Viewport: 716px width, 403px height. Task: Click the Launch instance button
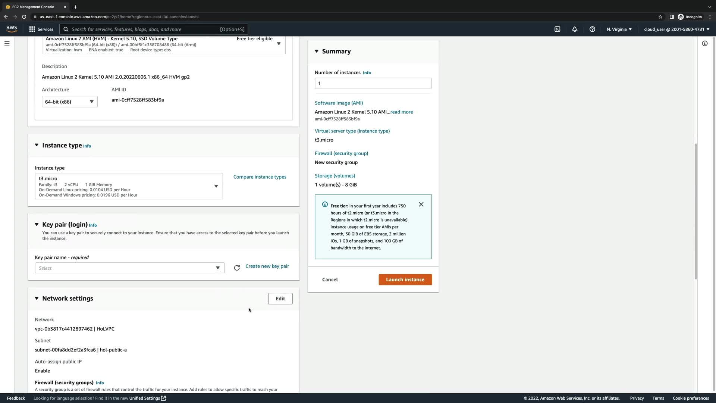tap(405, 279)
